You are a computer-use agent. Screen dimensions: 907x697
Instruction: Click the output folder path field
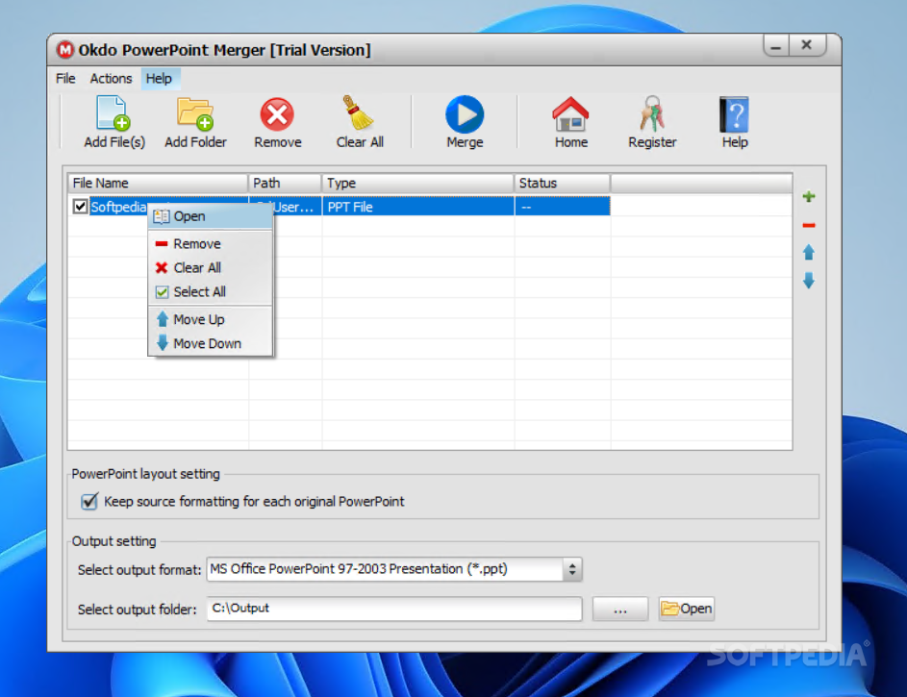[394, 609]
